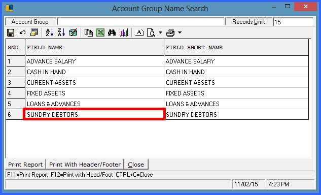Click the Records Limit label
The width and height of the screenshot is (321, 195).
[248, 22]
